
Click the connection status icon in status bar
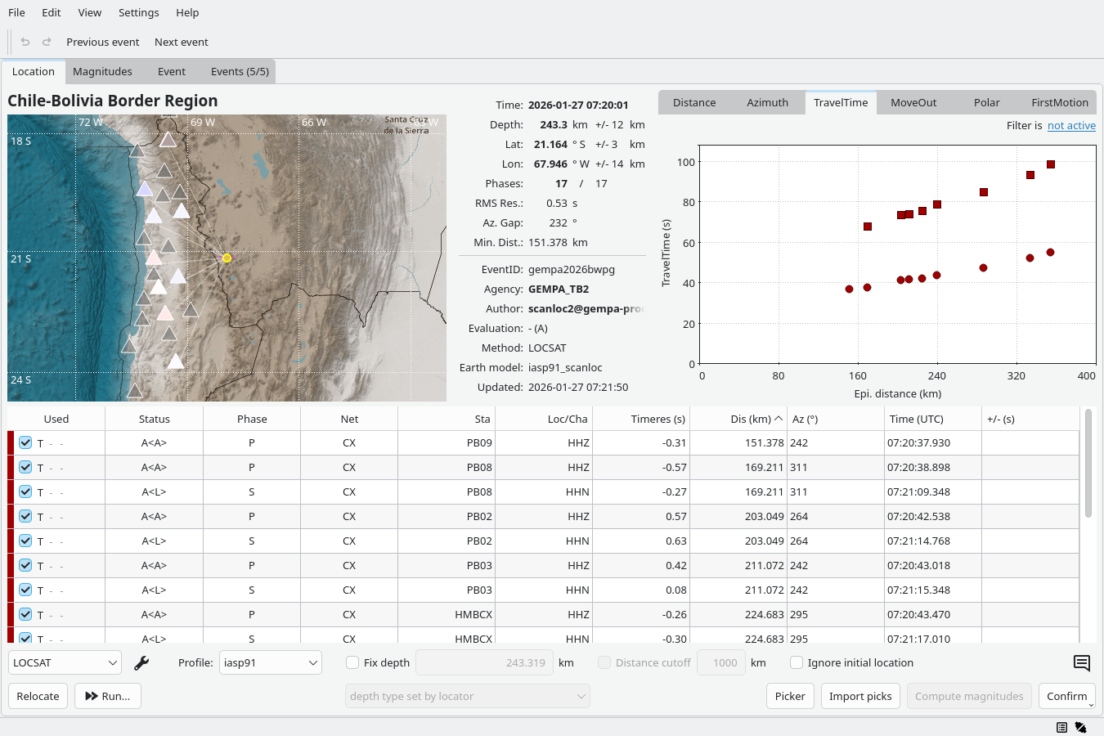(x=1080, y=727)
